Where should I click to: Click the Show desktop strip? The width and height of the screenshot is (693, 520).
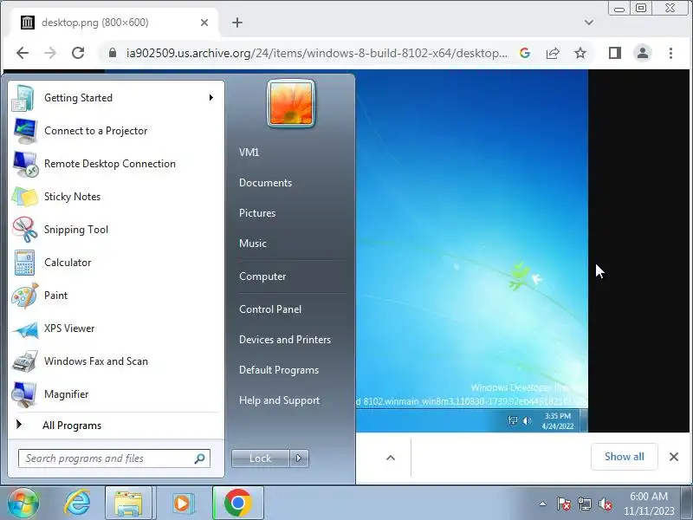pos(686,504)
